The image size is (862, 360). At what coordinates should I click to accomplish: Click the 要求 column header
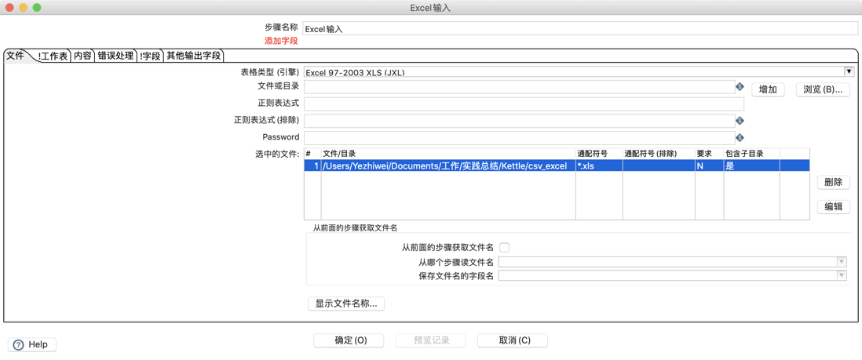[x=709, y=154]
